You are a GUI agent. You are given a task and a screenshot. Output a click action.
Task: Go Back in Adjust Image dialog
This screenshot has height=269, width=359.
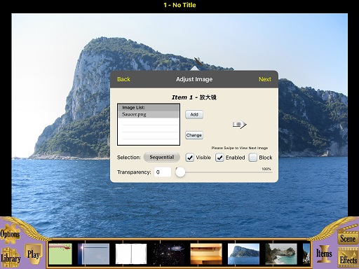123,79
